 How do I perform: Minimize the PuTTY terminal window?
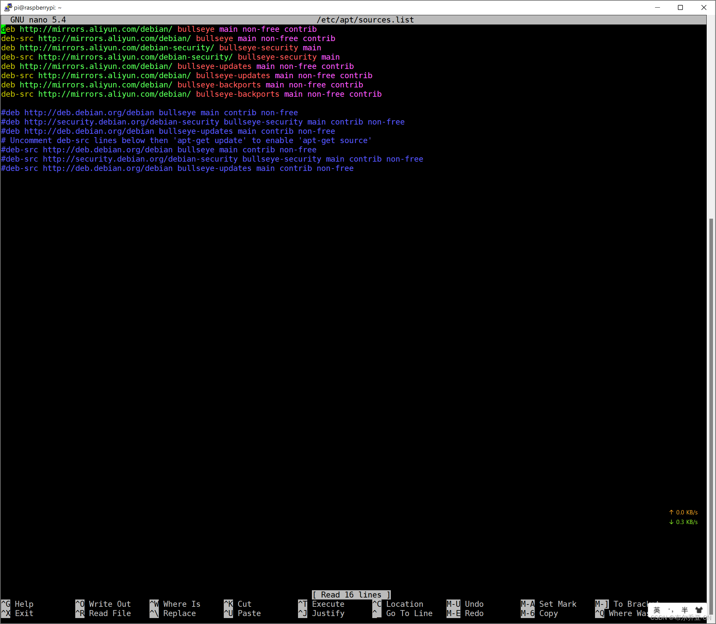coord(657,7)
